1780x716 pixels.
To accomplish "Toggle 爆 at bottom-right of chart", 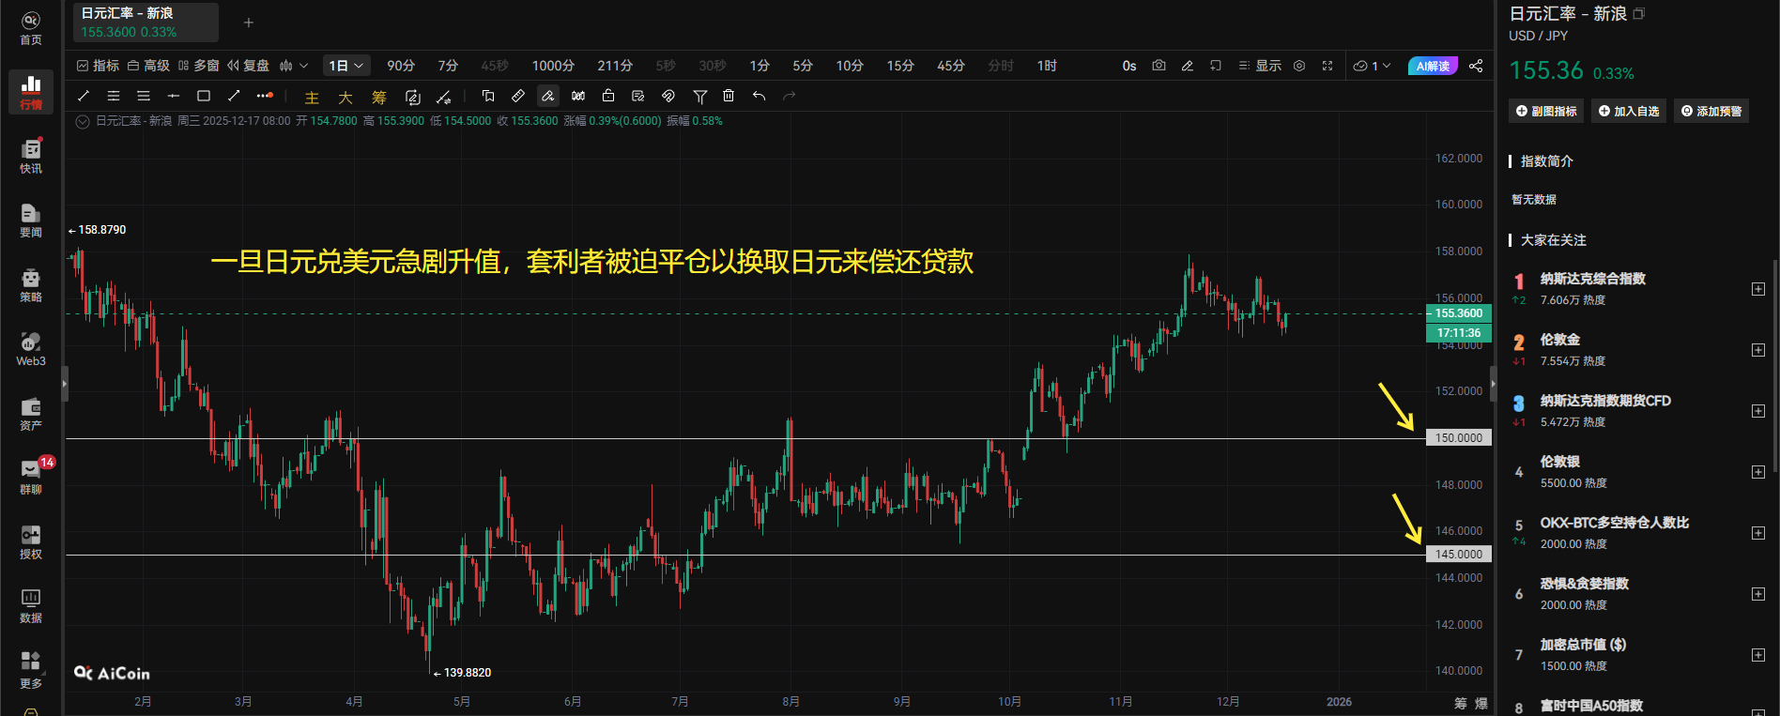I will [1481, 703].
